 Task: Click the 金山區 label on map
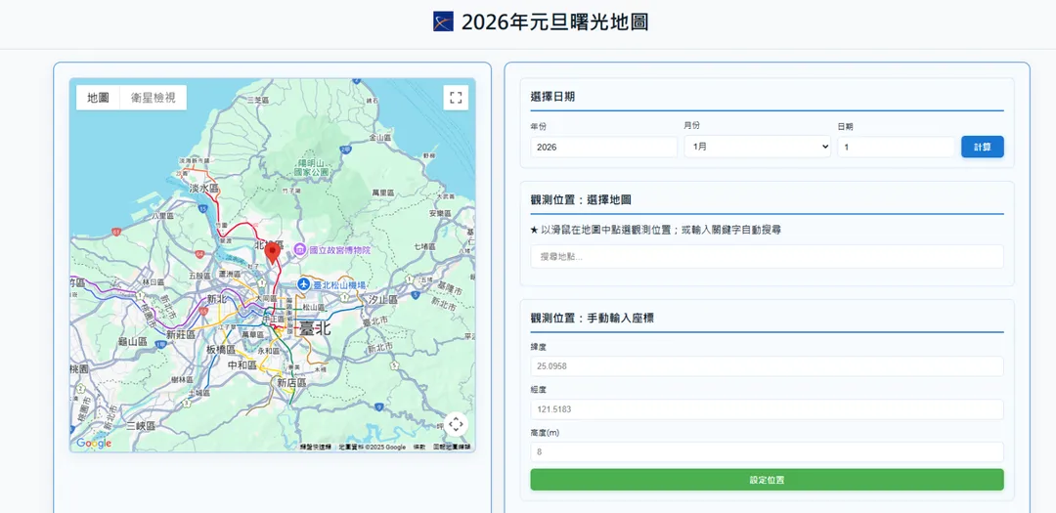[380, 137]
